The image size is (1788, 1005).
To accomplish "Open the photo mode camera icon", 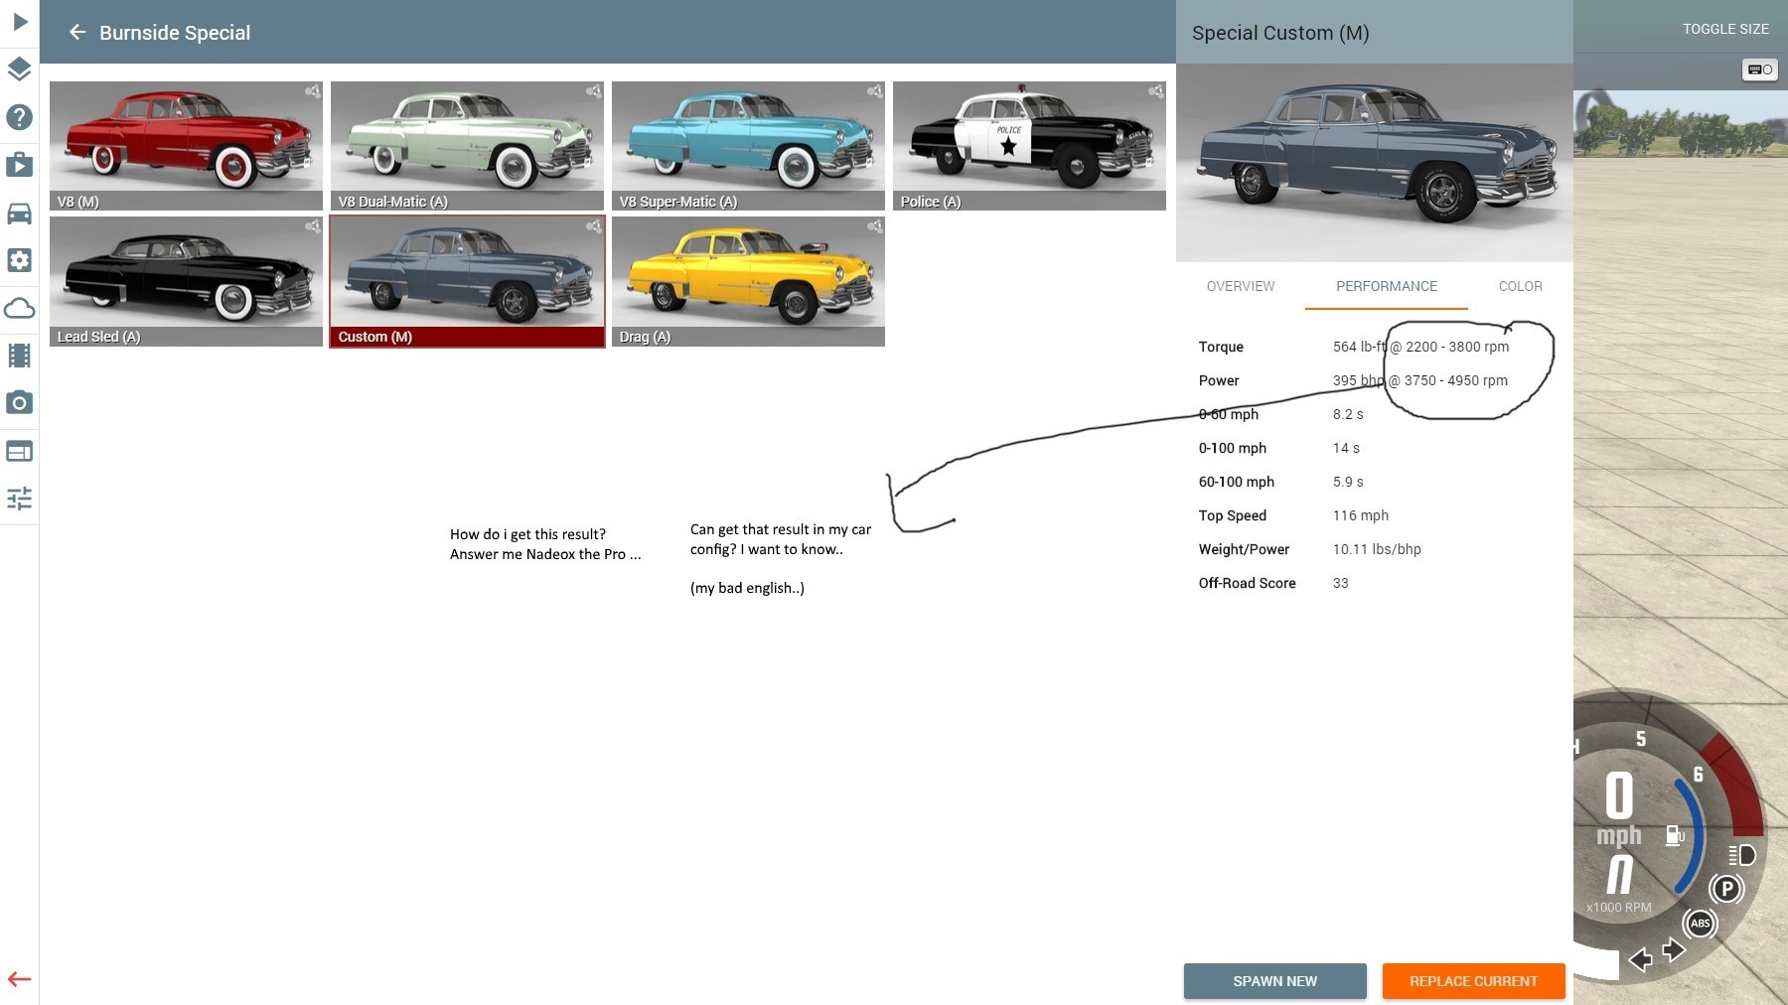I will pyautogui.click(x=19, y=402).
